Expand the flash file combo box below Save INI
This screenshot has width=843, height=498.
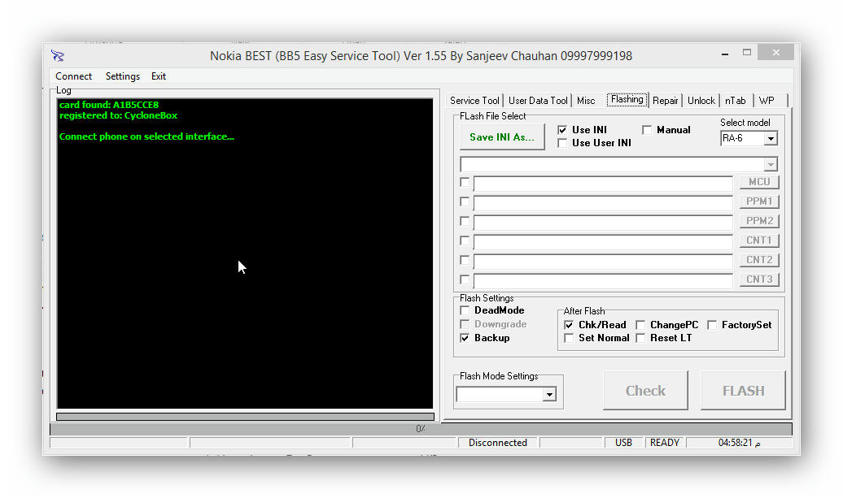(771, 164)
